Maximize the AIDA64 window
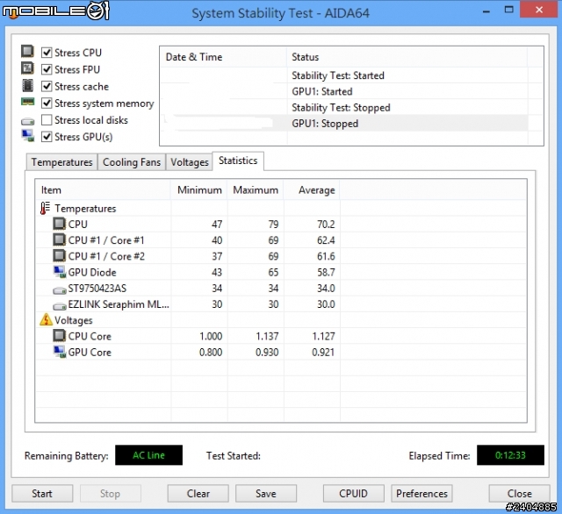Viewport: 562px width, 514px height. (x=509, y=10)
